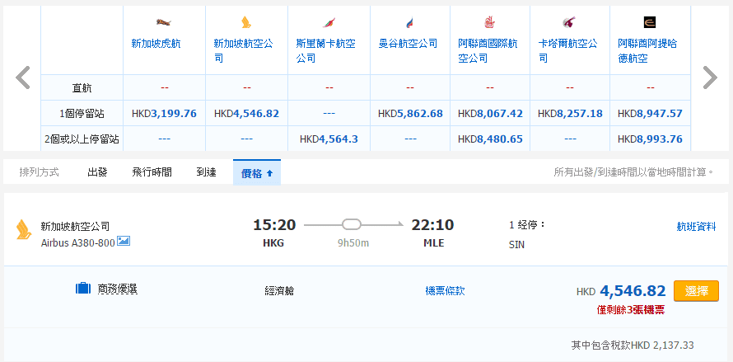Viewport: 733px width, 362px height.
Task: Sort flights by 出發 time
Action: 97,172
